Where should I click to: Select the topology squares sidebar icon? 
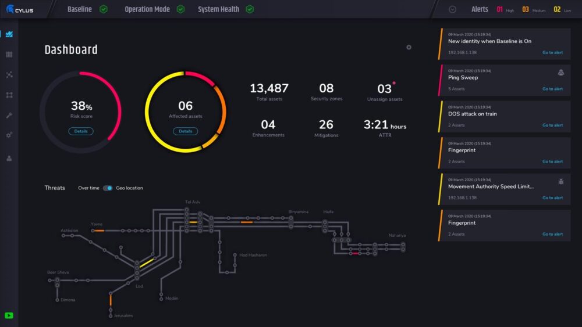[x=9, y=95]
